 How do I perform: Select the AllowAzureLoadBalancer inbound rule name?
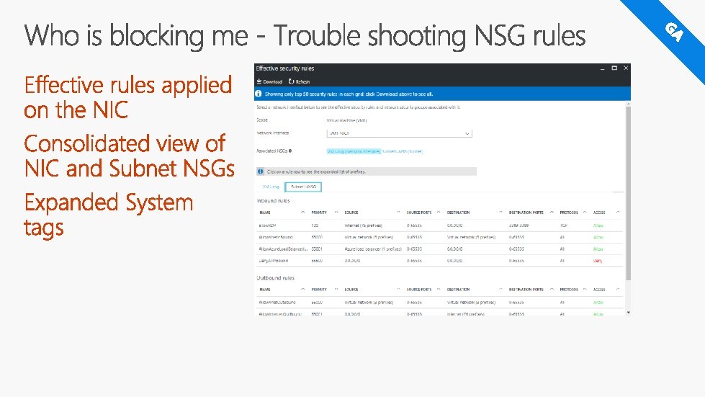pos(283,249)
